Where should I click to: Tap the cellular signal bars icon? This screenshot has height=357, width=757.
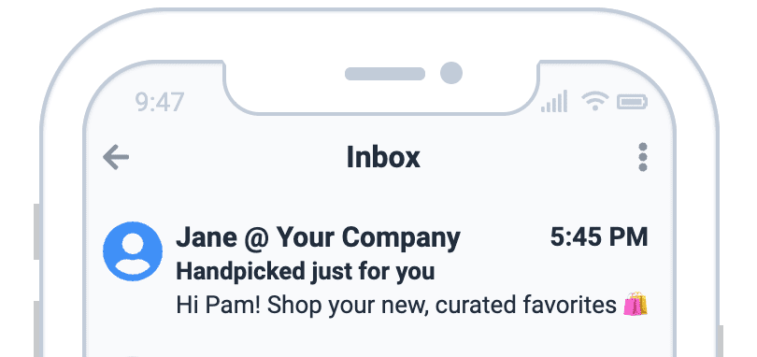554,102
